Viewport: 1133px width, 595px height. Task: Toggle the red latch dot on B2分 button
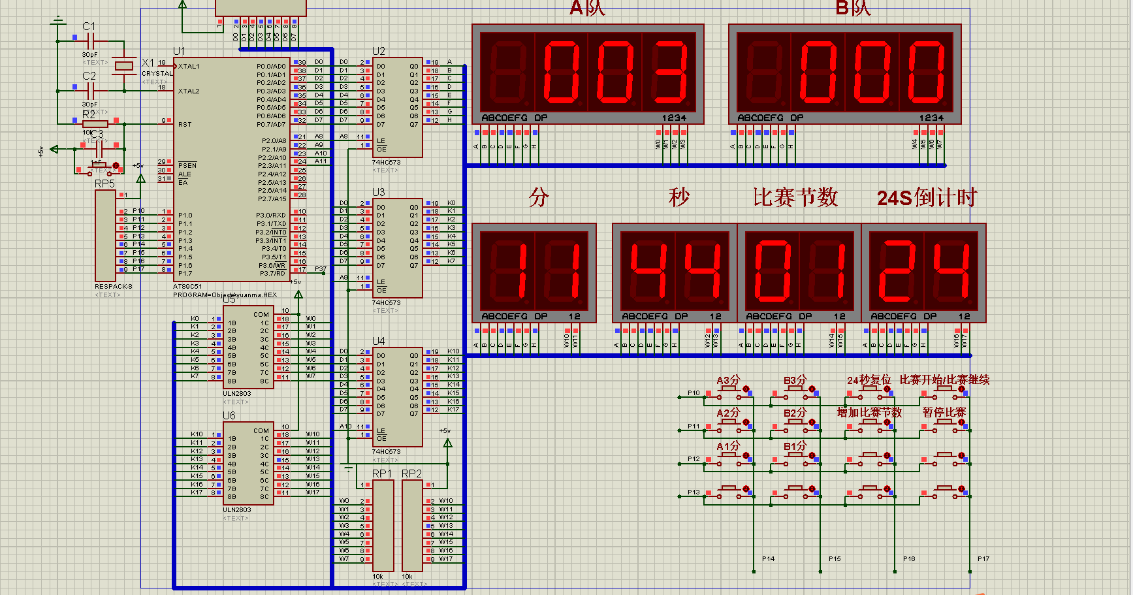[812, 422]
